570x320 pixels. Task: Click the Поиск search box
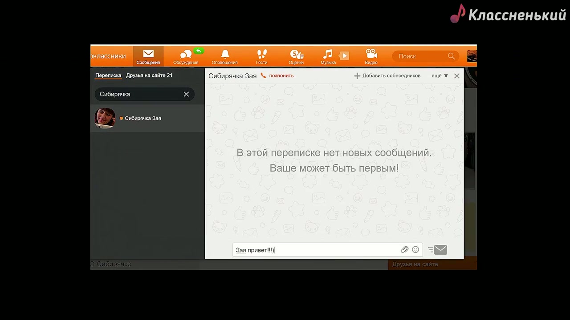(421, 56)
